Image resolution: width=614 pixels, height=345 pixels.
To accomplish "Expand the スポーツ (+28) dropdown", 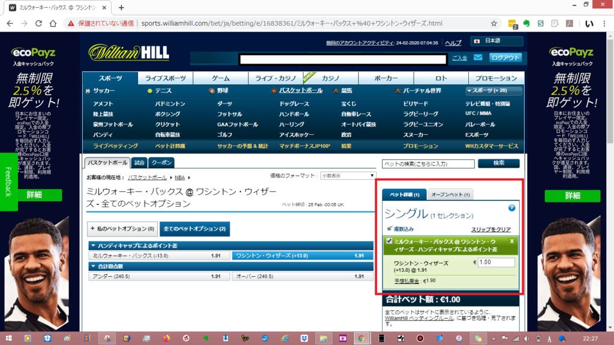I will click(x=493, y=91).
